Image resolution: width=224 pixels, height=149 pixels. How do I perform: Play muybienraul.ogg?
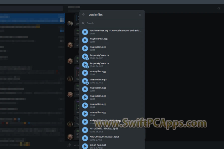85,40
